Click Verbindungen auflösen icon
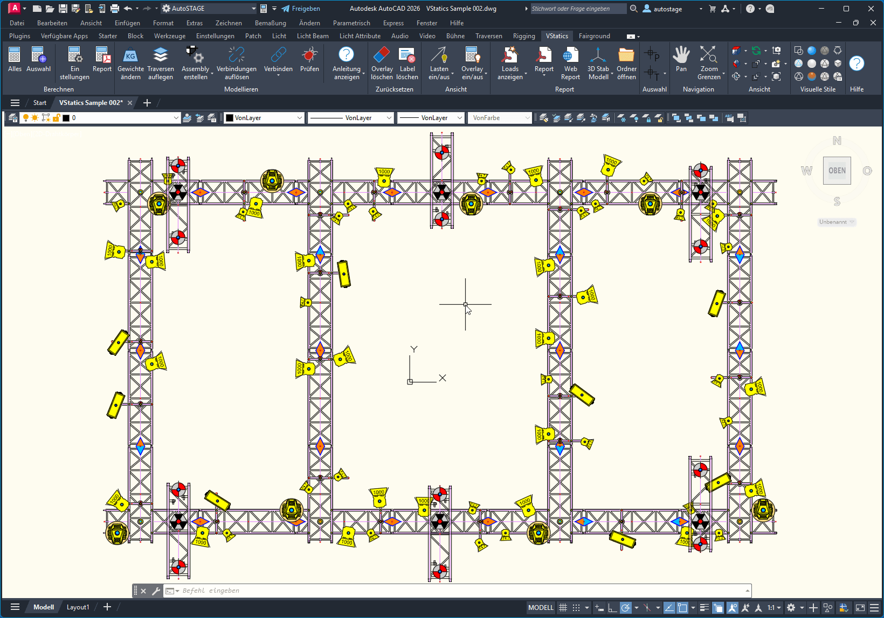The image size is (884, 618). pyautogui.click(x=236, y=55)
